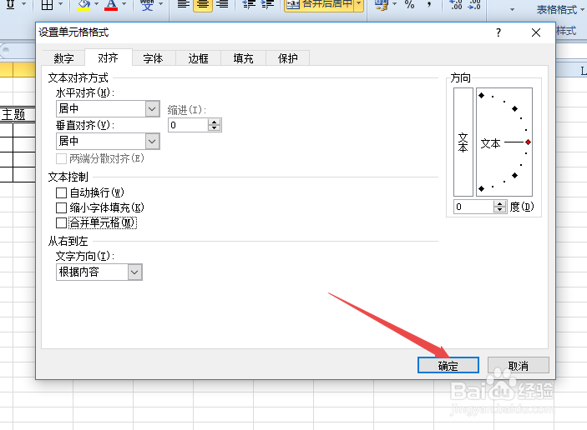Click the red orientation dial handle
Image resolution: width=587 pixels, height=430 pixels.
[x=528, y=142]
